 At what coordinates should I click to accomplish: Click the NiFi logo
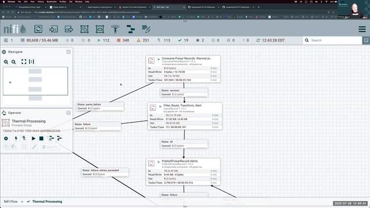(x=14, y=29)
